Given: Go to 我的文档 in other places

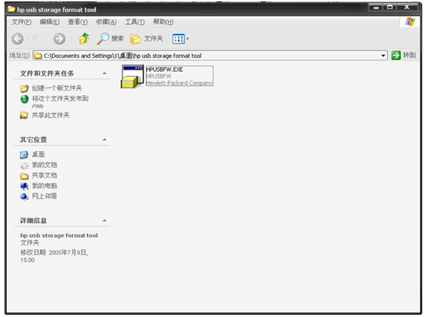Looking at the screenshot, I should click(44, 165).
